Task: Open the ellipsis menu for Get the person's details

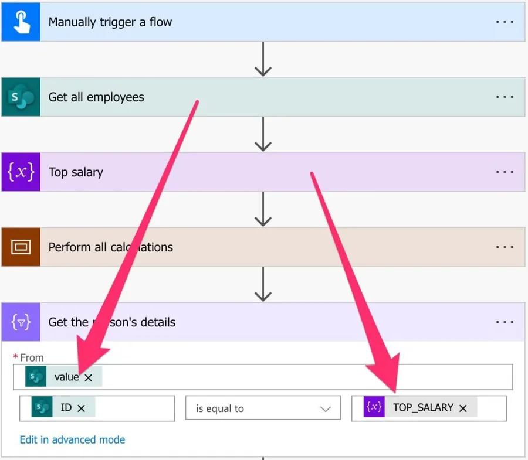Action: pyautogui.click(x=504, y=322)
